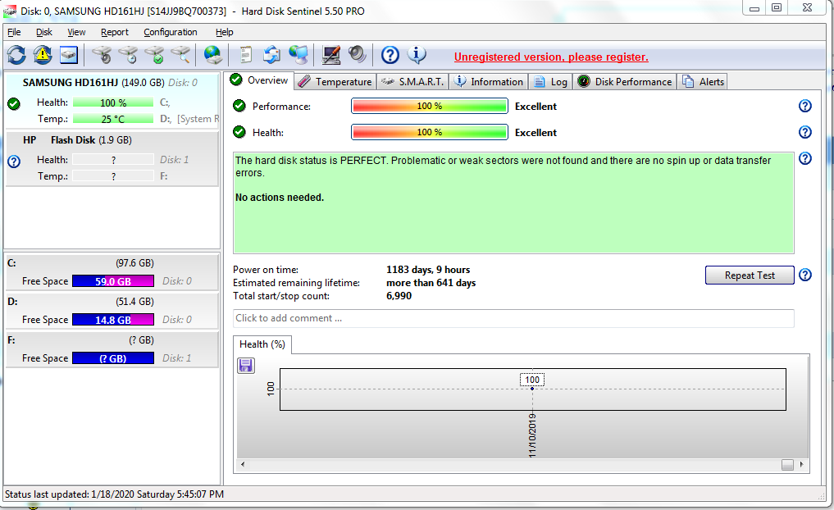834x510 pixels.
Task: Click the C: free space 59.0 GB bar
Action: pyautogui.click(x=113, y=280)
